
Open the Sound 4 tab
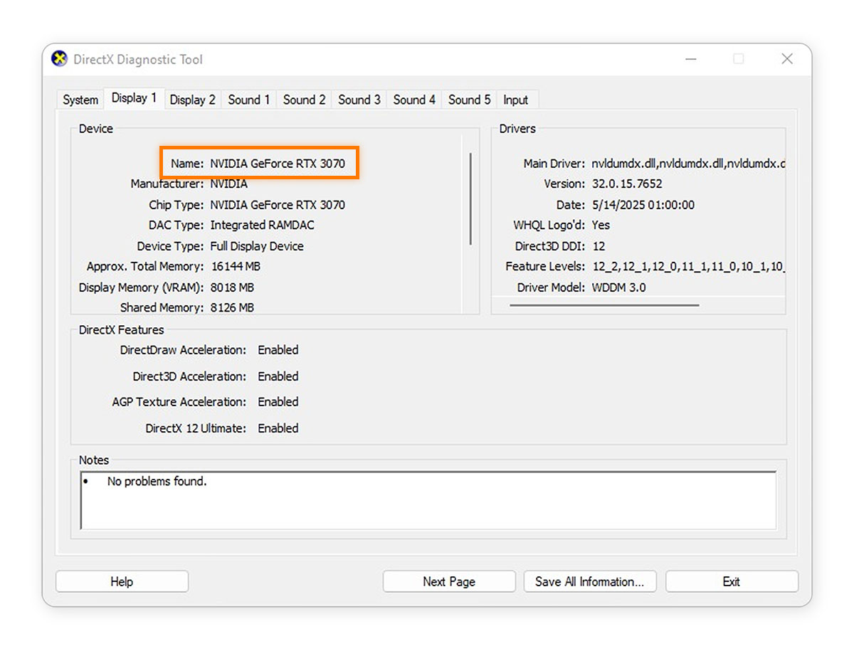point(414,100)
